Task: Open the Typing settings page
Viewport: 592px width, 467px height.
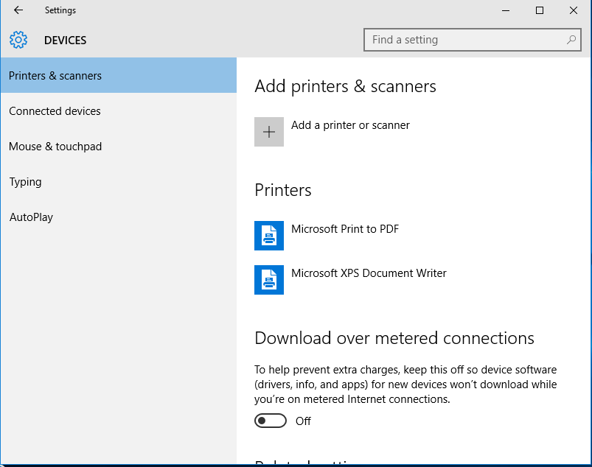Action: coord(119,182)
